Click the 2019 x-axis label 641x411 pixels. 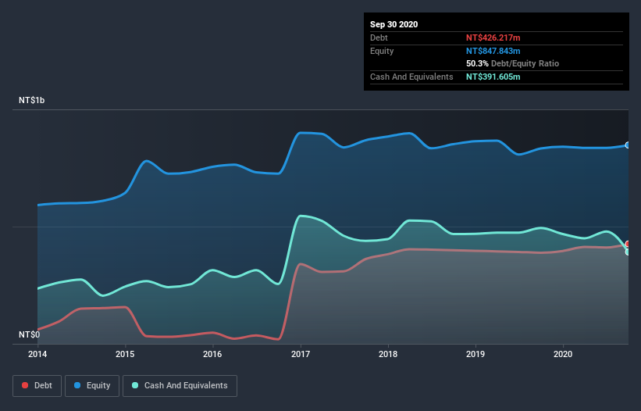tap(475, 354)
